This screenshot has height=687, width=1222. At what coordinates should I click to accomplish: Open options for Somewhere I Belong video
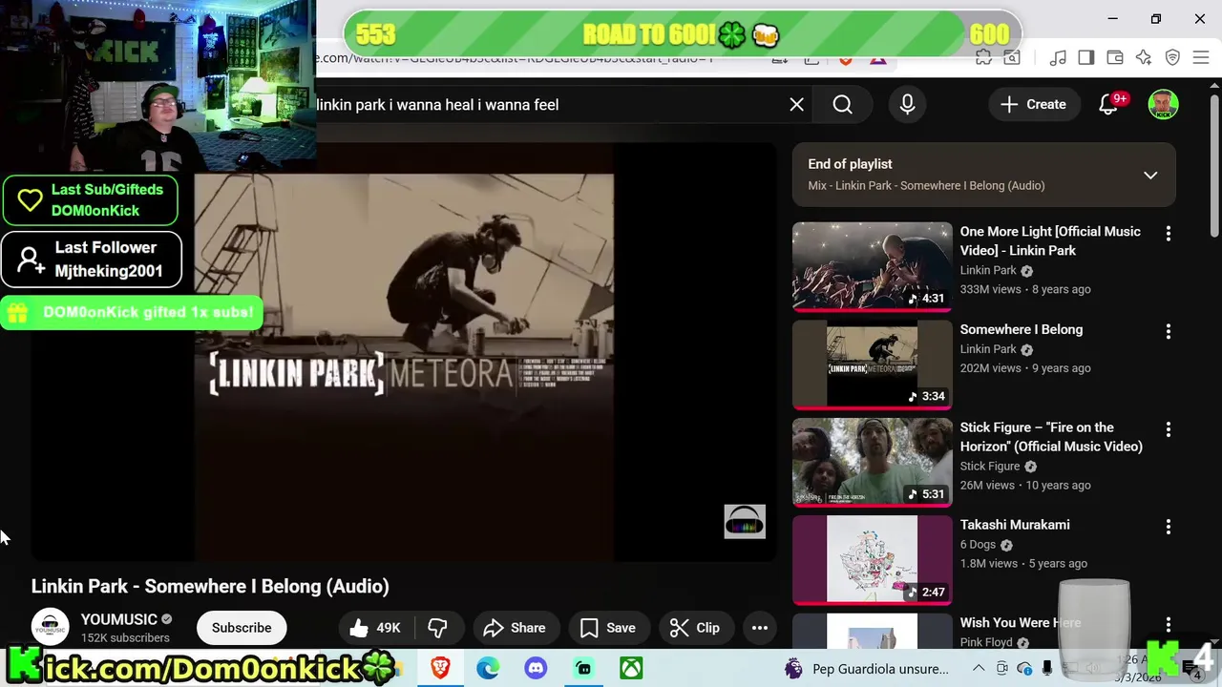click(x=1168, y=331)
